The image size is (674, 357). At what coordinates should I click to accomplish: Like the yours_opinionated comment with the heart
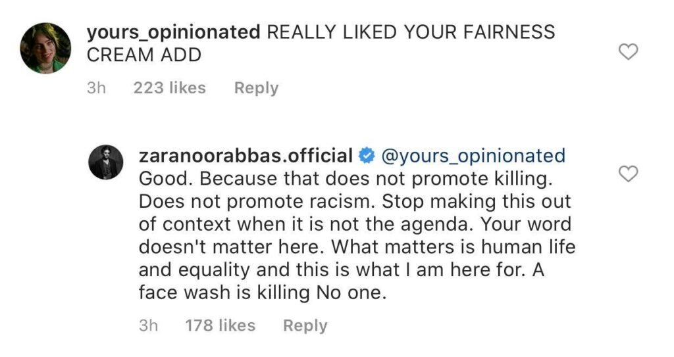click(630, 53)
